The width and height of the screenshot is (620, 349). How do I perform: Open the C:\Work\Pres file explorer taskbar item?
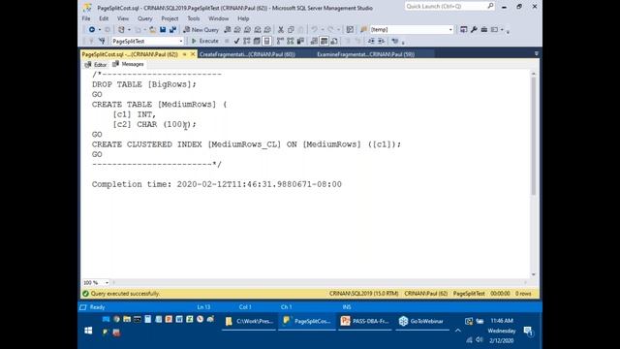249,321
